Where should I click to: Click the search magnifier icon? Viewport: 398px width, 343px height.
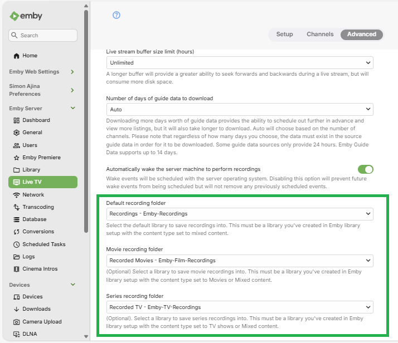(x=14, y=35)
